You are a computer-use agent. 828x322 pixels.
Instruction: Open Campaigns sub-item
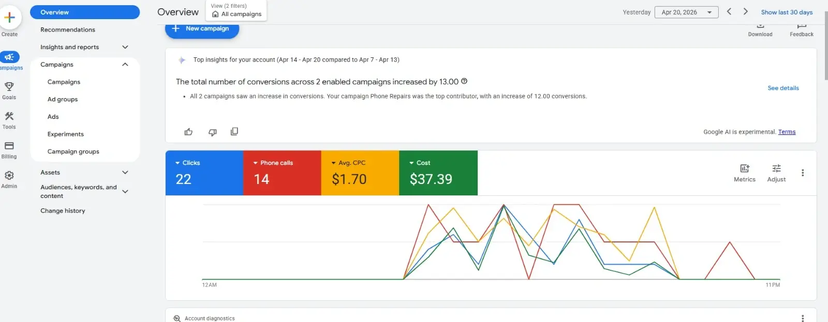(64, 82)
